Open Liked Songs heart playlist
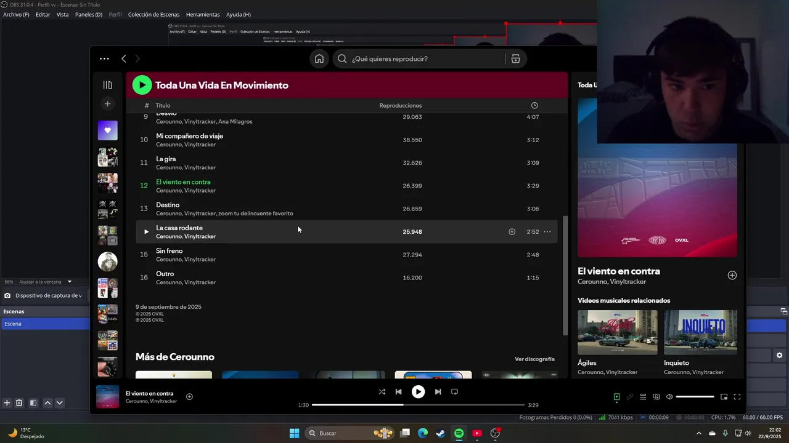Image resolution: width=789 pixels, height=443 pixels. tap(107, 130)
